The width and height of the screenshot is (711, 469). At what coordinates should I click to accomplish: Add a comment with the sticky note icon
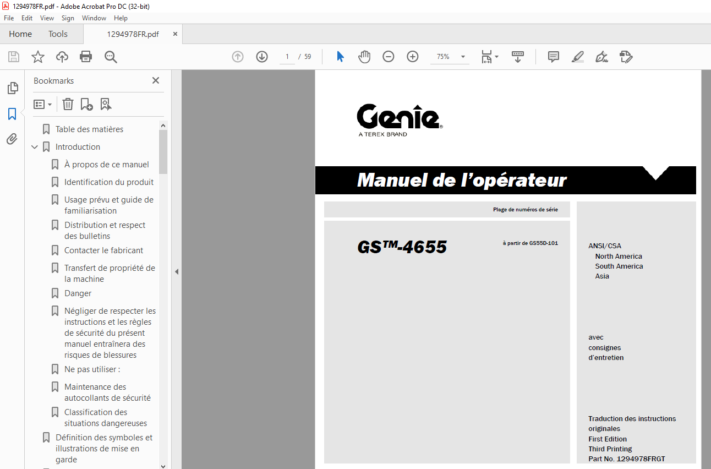pyautogui.click(x=554, y=57)
